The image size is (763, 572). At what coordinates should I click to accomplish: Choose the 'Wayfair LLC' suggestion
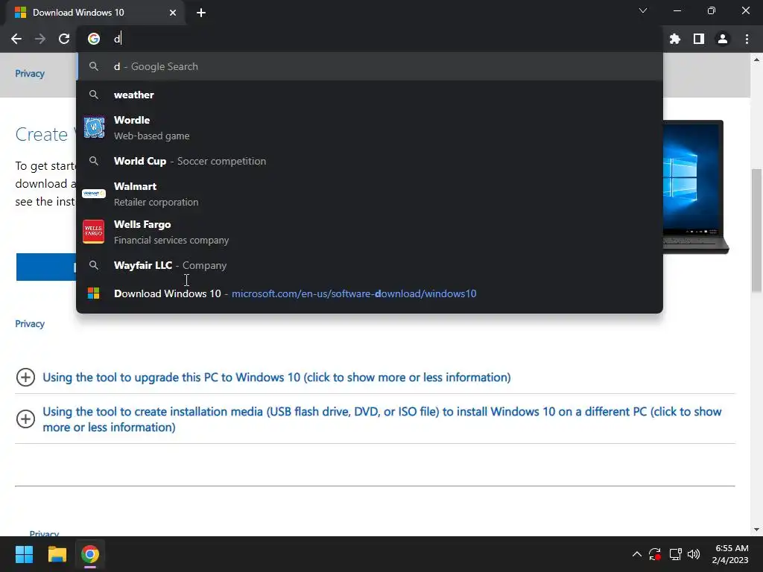coord(370,266)
